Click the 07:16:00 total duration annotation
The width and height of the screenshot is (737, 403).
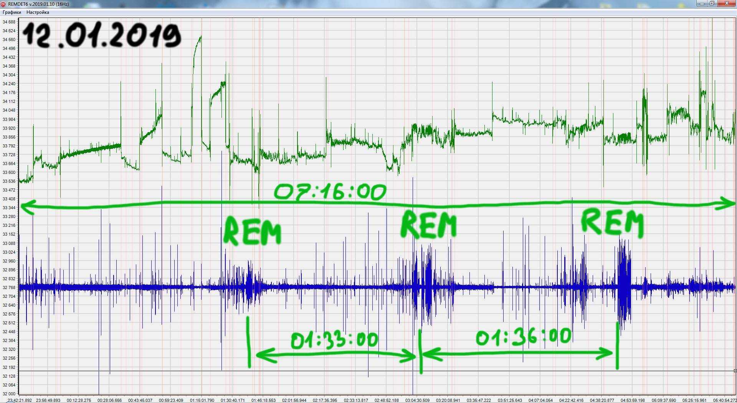pos(330,192)
